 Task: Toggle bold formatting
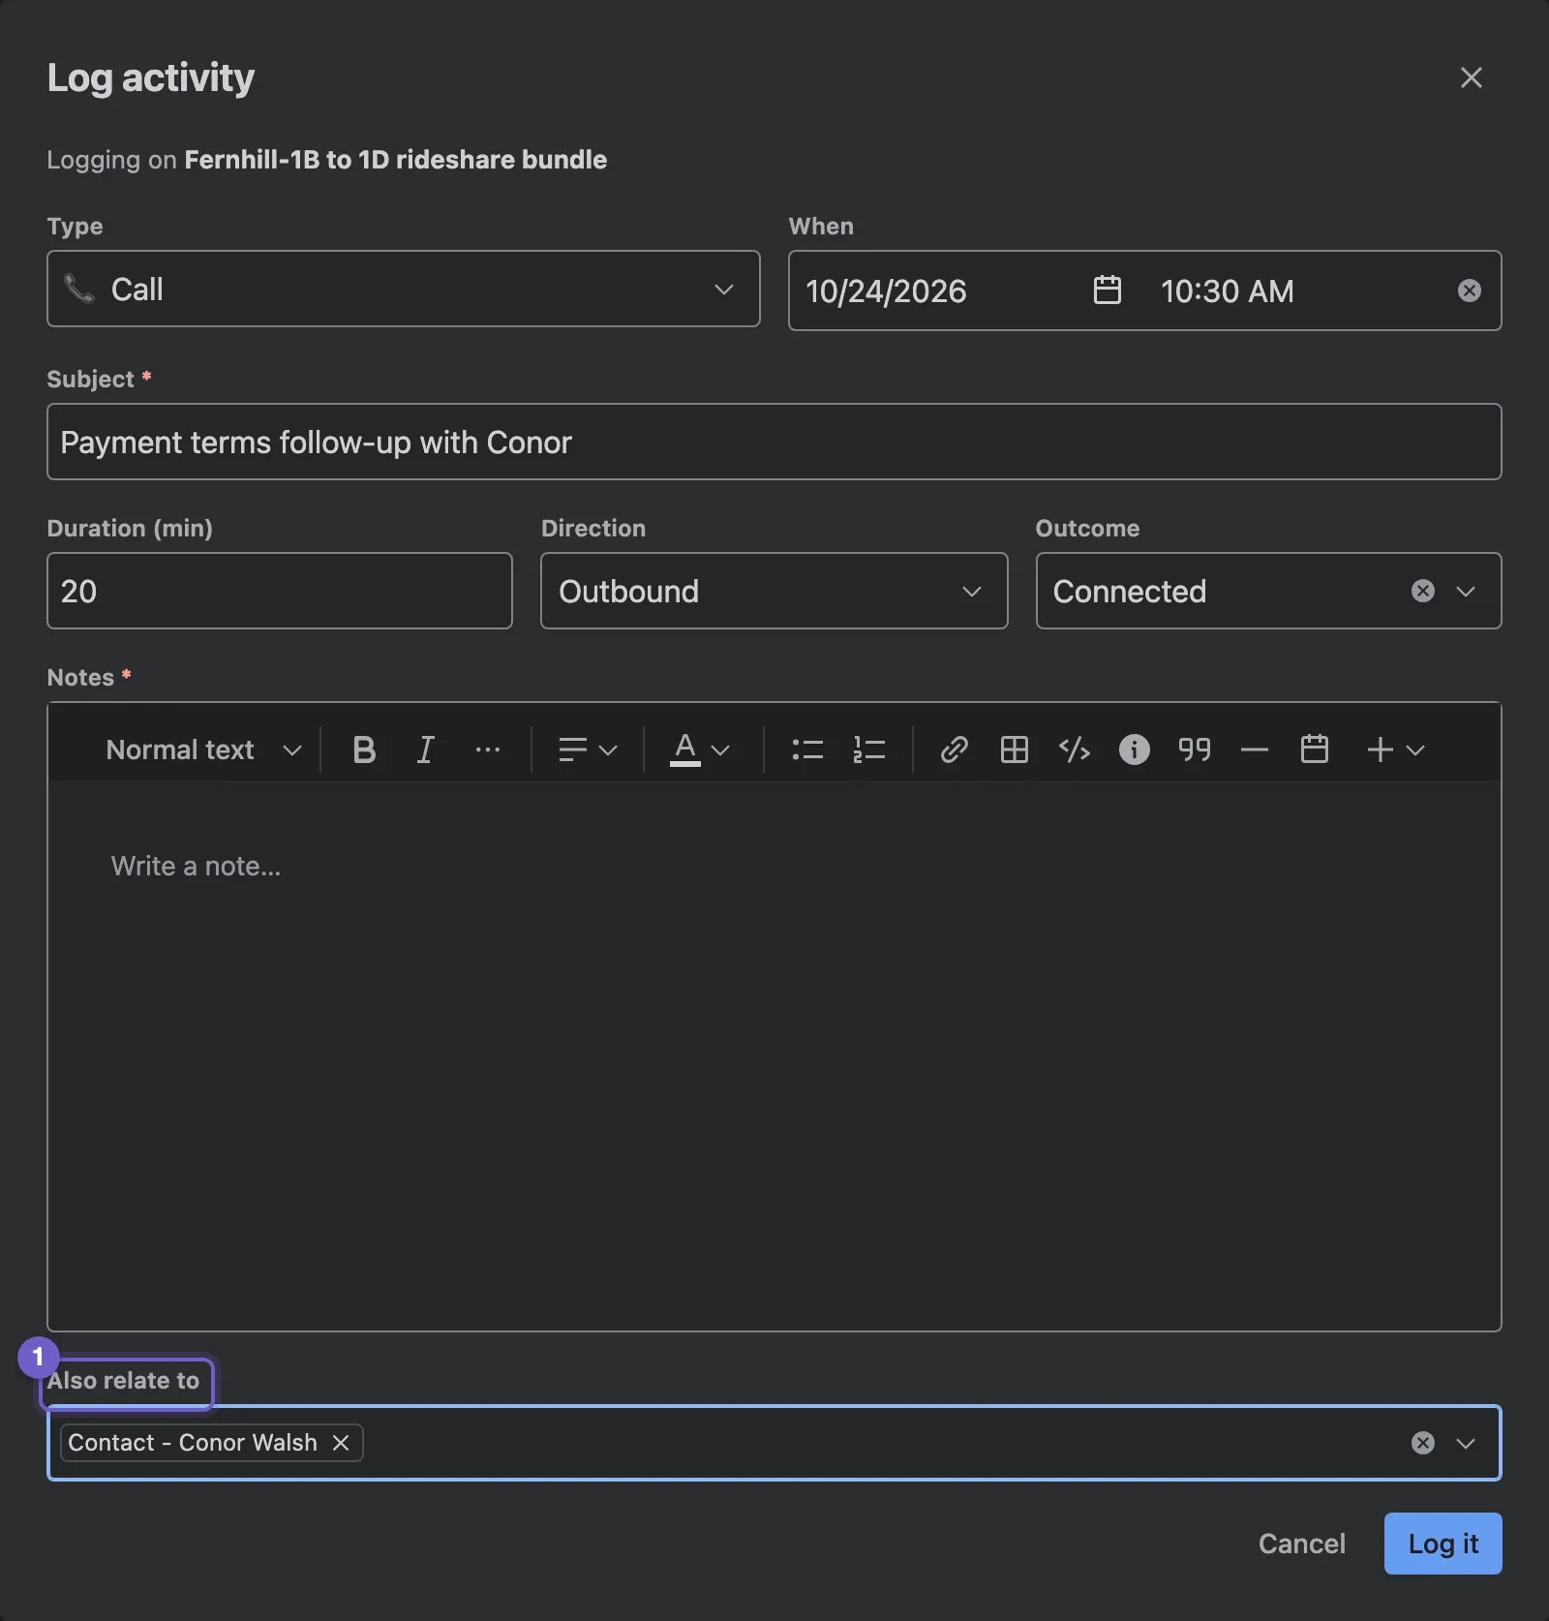364,749
